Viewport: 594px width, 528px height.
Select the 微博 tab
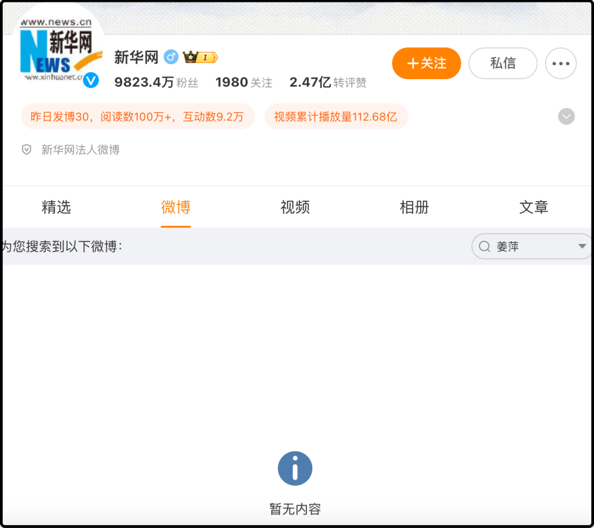tap(175, 207)
